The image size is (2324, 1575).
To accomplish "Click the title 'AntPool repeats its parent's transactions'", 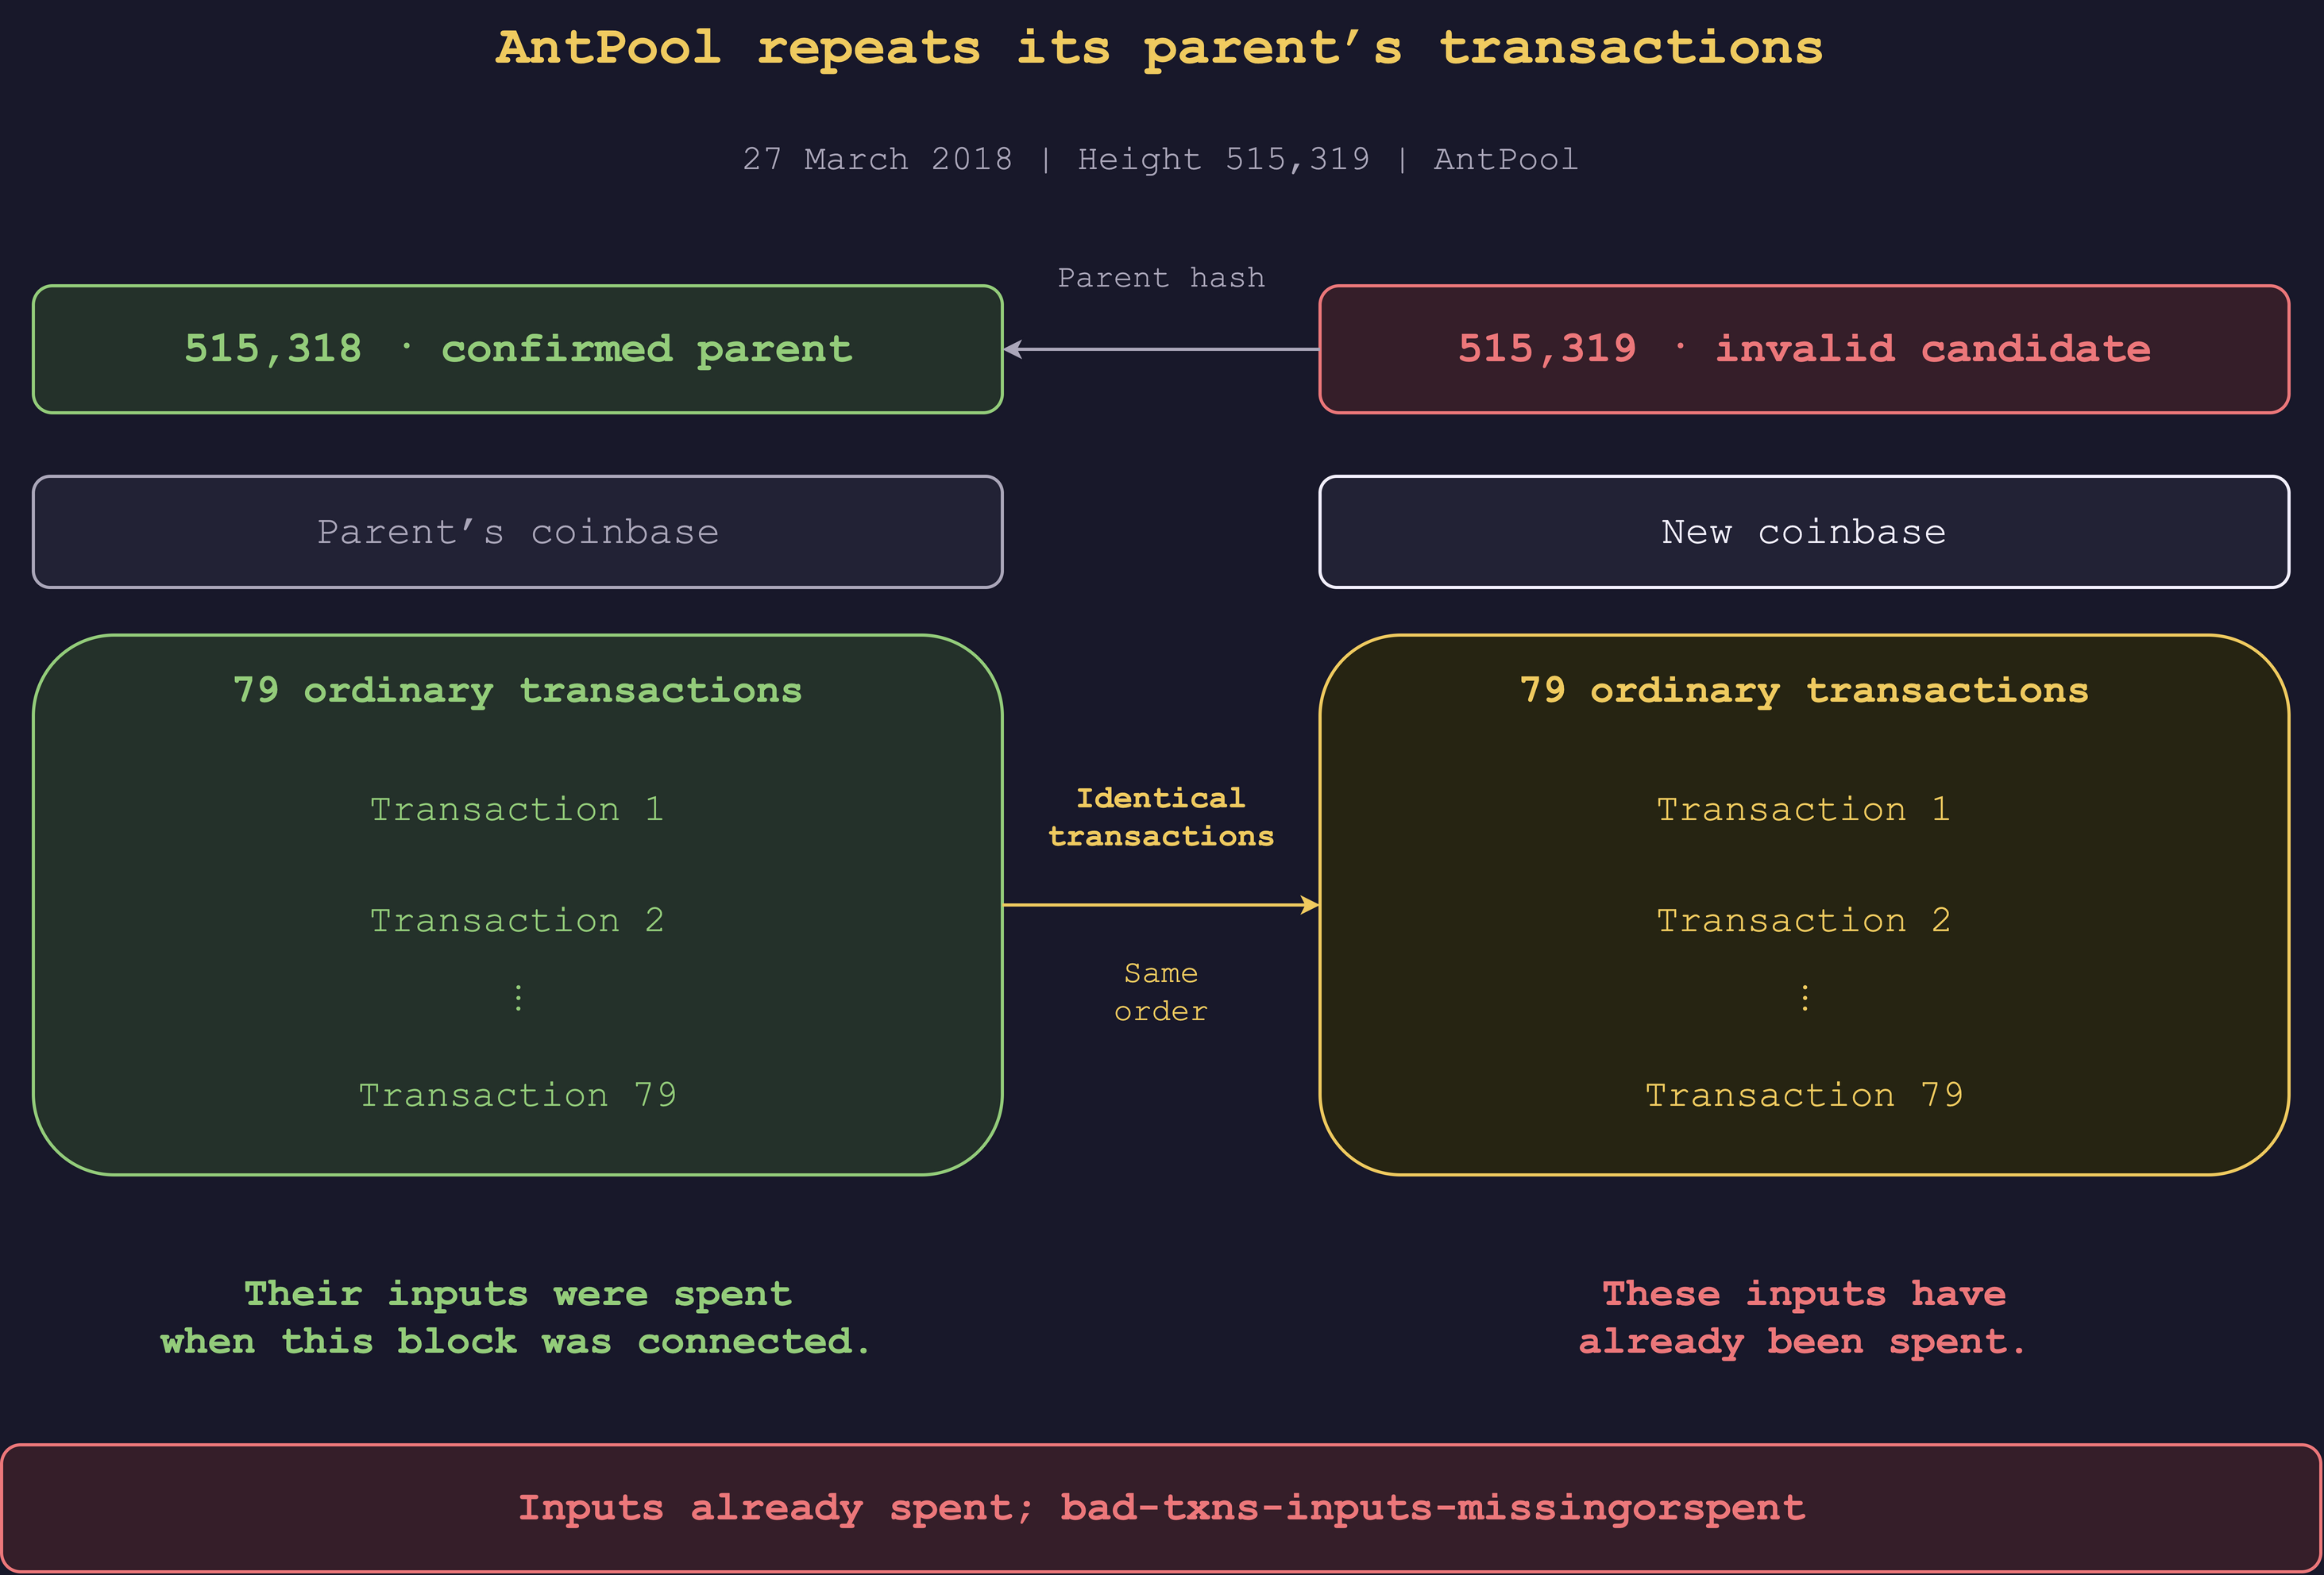I will pyautogui.click(x=1160, y=48).
